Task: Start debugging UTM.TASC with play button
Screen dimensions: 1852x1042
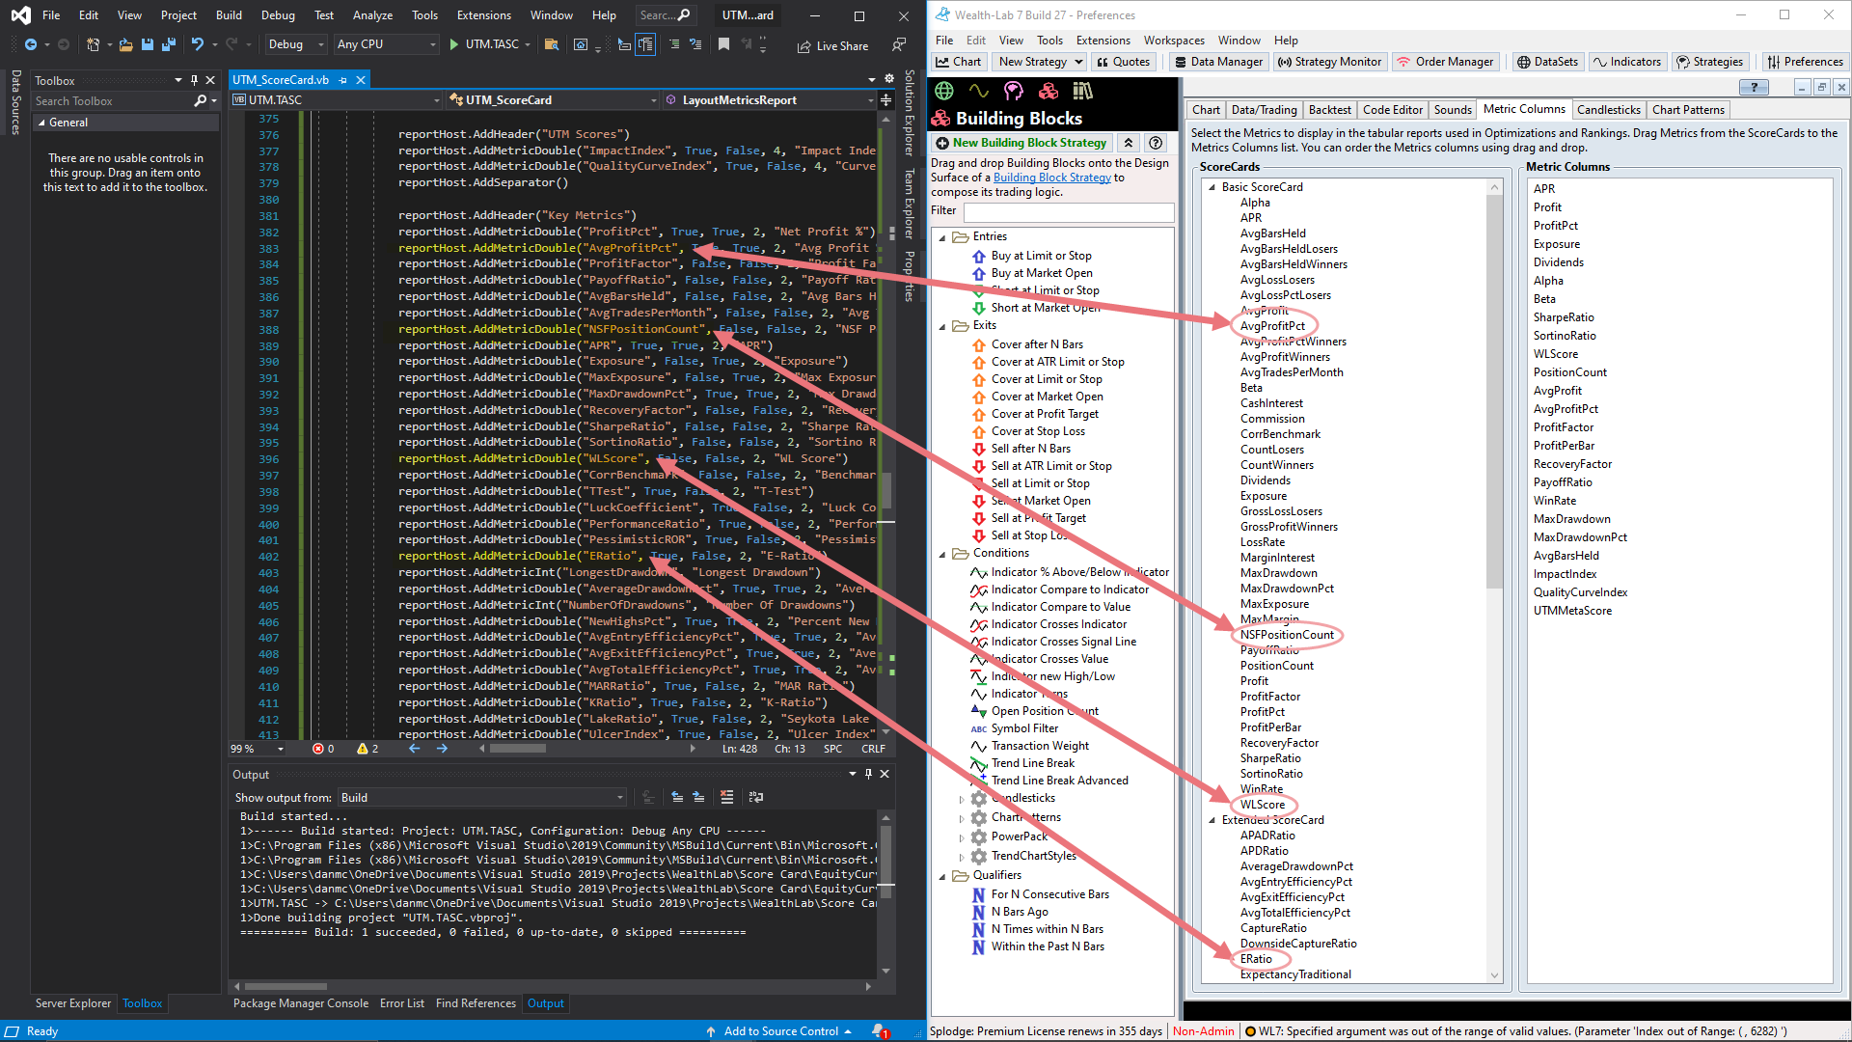Action: click(x=490, y=44)
